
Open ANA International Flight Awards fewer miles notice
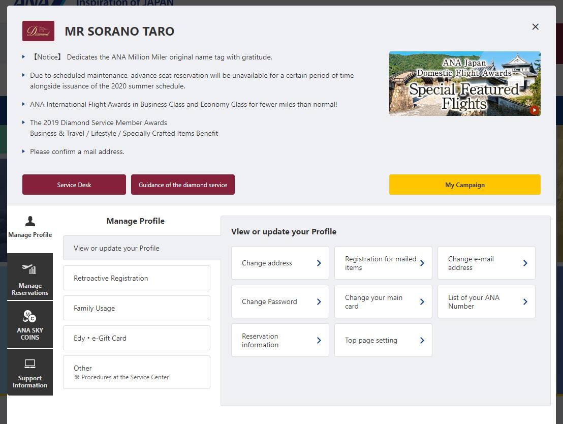[x=183, y=105]
